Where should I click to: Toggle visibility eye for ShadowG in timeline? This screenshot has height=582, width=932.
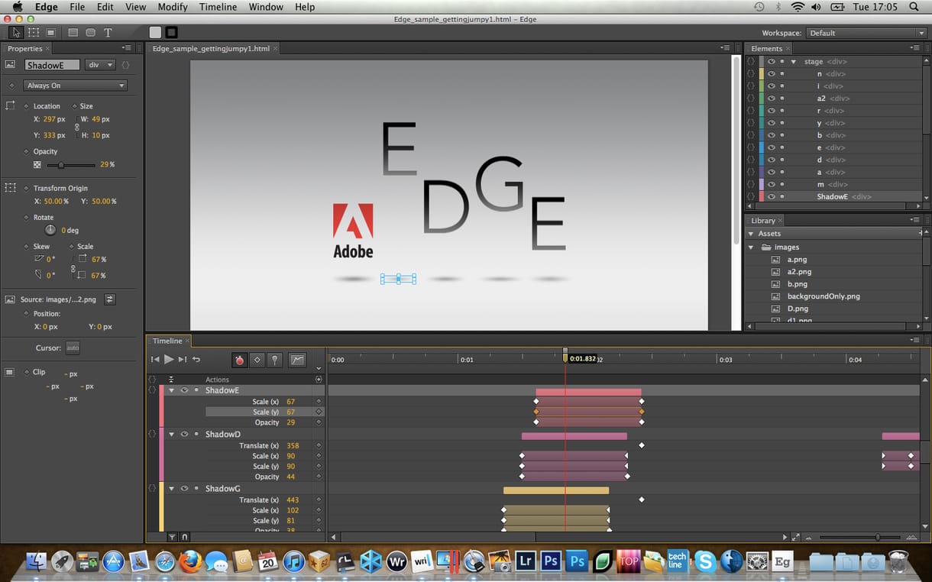[x=184, y=488]
